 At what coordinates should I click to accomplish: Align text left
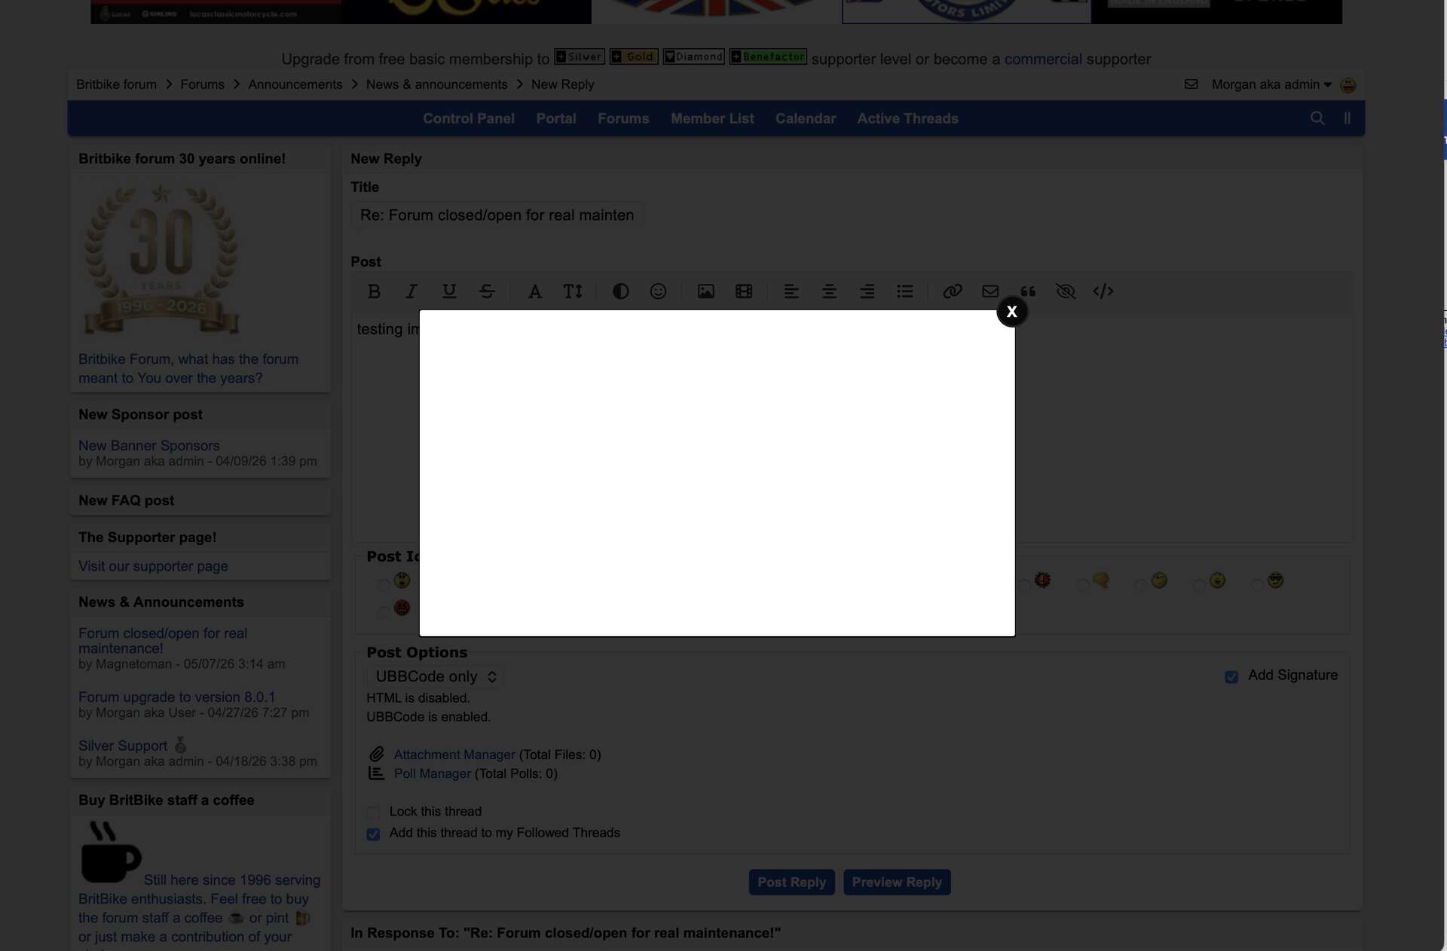(x=791, y=291)
